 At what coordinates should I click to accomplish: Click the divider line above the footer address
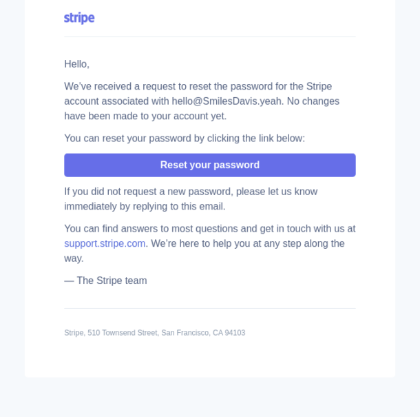[x=210, y=308]
